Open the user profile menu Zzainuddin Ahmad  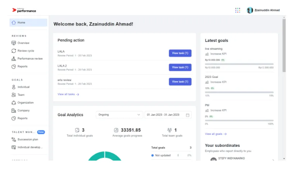[263, 10]
